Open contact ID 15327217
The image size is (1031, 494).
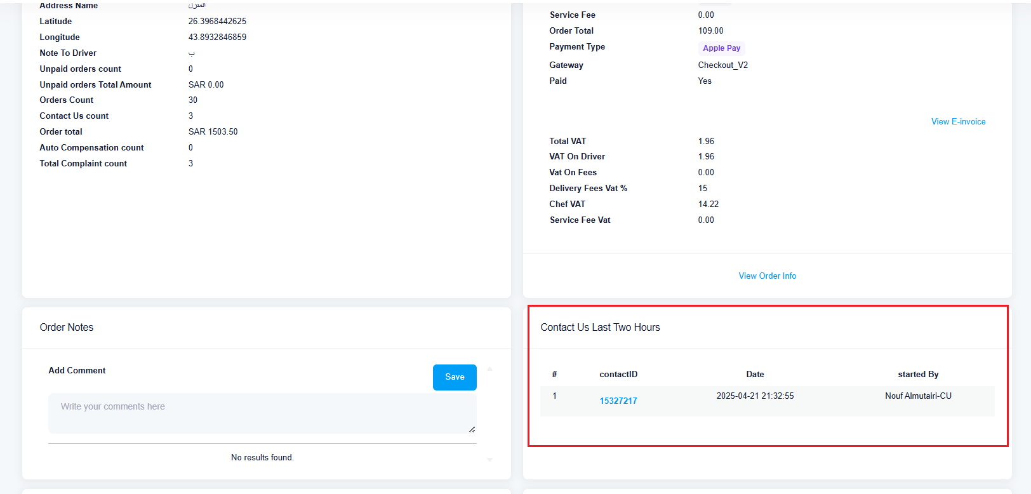pos(618,401)
